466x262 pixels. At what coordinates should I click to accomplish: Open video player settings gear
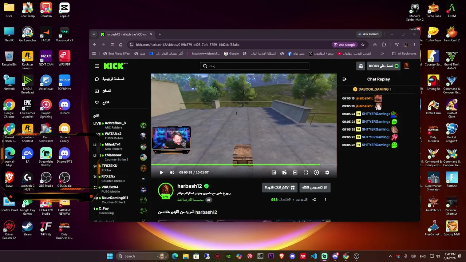pos(327,172)
